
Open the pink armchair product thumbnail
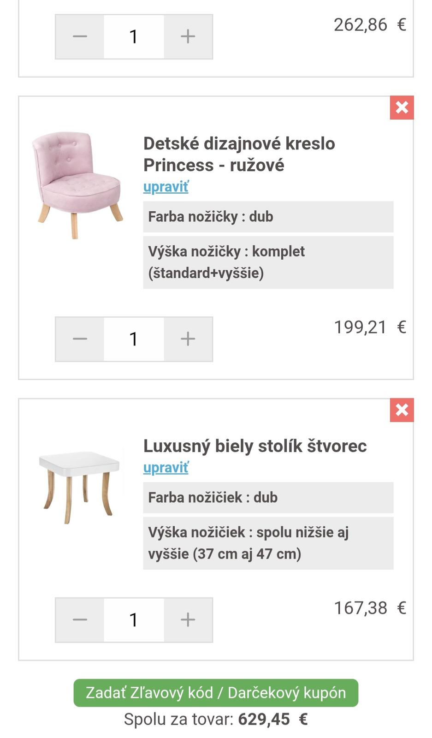pyautogui.click(x=77, y=184)
